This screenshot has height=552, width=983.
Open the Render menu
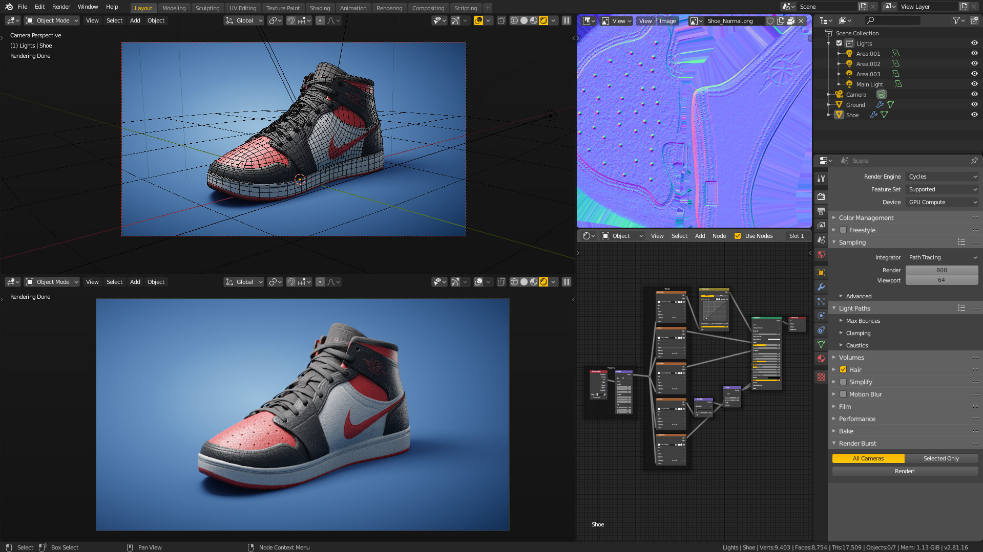click(61, 7)
